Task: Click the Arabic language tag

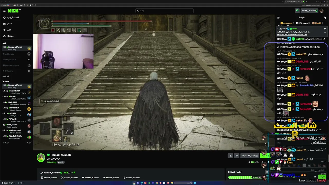Action: pos(61,162)
